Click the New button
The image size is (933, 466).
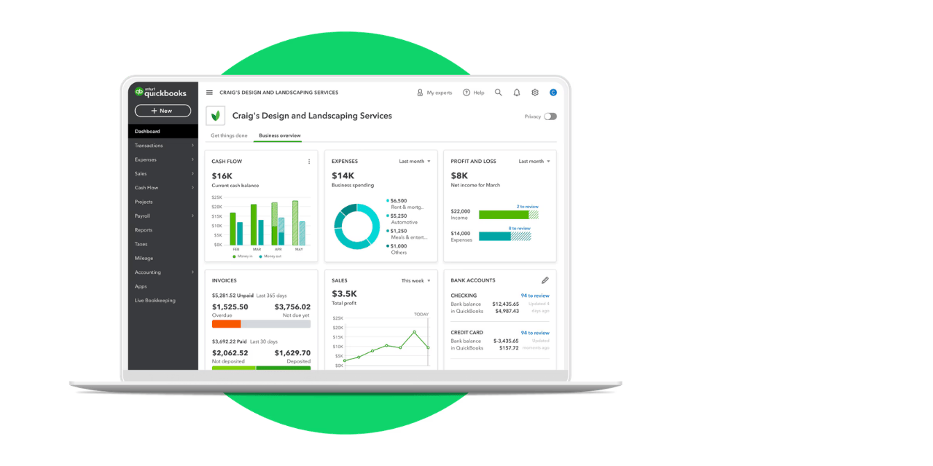tap(162, 110)
